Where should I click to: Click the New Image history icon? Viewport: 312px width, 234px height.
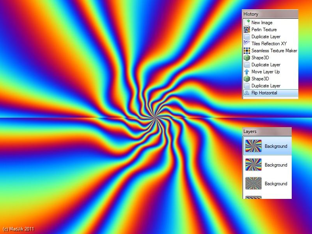(x=247, y=23)
